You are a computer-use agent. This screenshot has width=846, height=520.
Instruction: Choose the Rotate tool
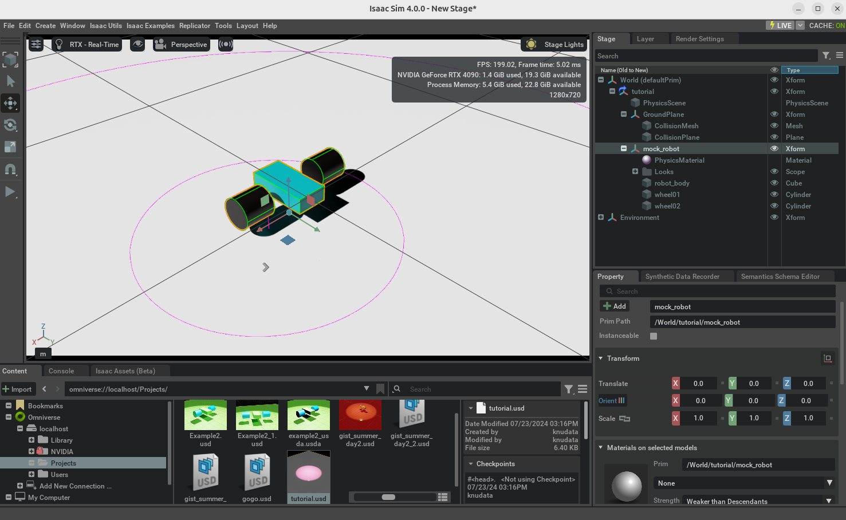click(x=10, y=125)
